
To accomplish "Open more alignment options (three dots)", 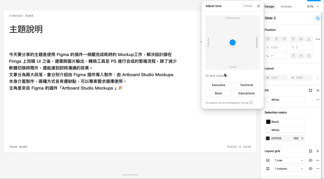I will 318,39.
